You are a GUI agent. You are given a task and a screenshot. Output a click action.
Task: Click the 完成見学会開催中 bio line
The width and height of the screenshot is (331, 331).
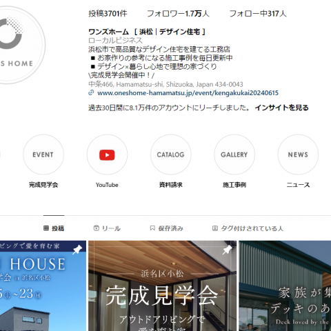tap(121, 75)
